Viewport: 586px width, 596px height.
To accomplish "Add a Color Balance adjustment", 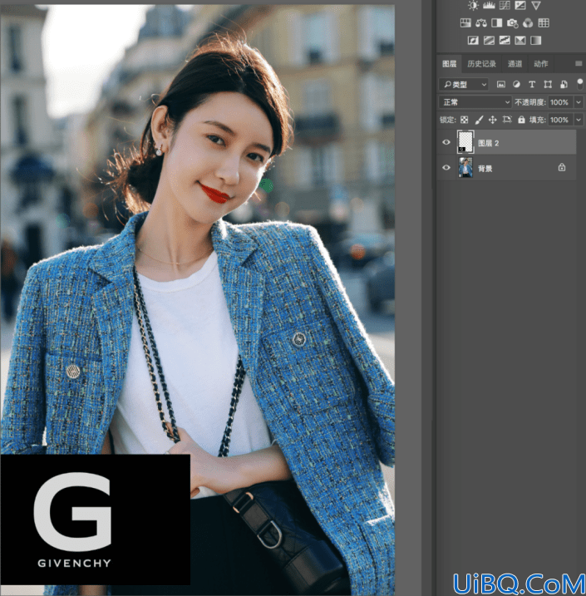I will pos(481,23).
